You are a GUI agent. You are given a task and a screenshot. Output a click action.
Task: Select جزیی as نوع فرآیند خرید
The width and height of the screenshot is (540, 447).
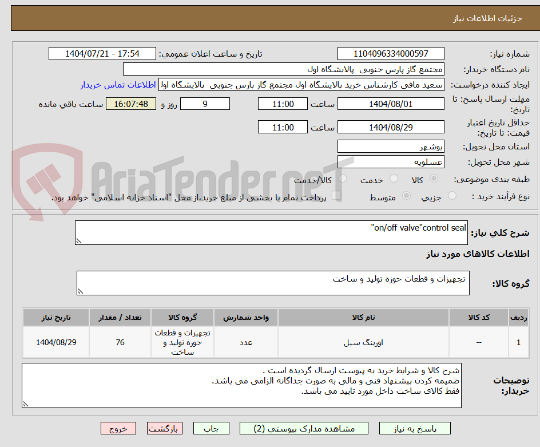[x=451, y=196]
